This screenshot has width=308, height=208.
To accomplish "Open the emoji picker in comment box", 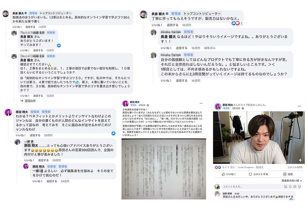I will 290,187.
